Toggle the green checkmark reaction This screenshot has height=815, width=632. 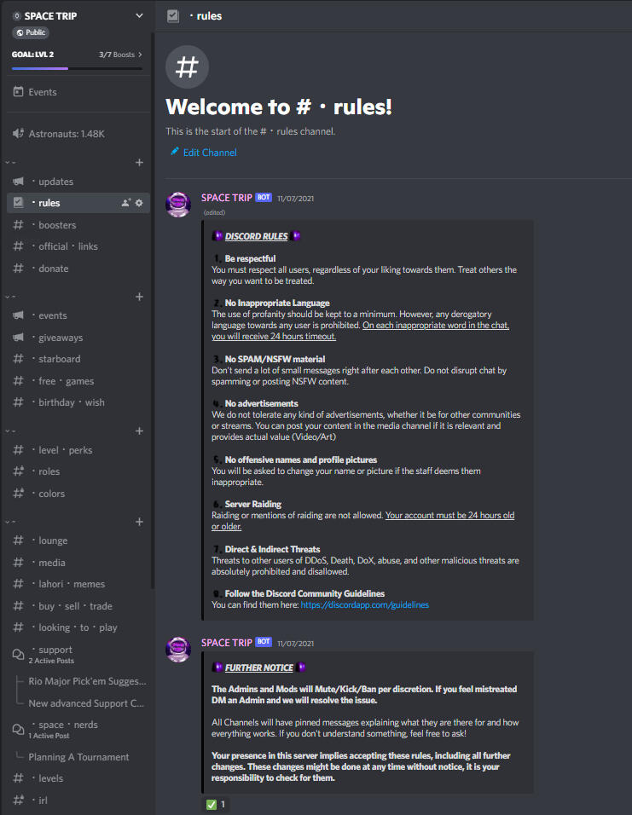click(215, 804)
